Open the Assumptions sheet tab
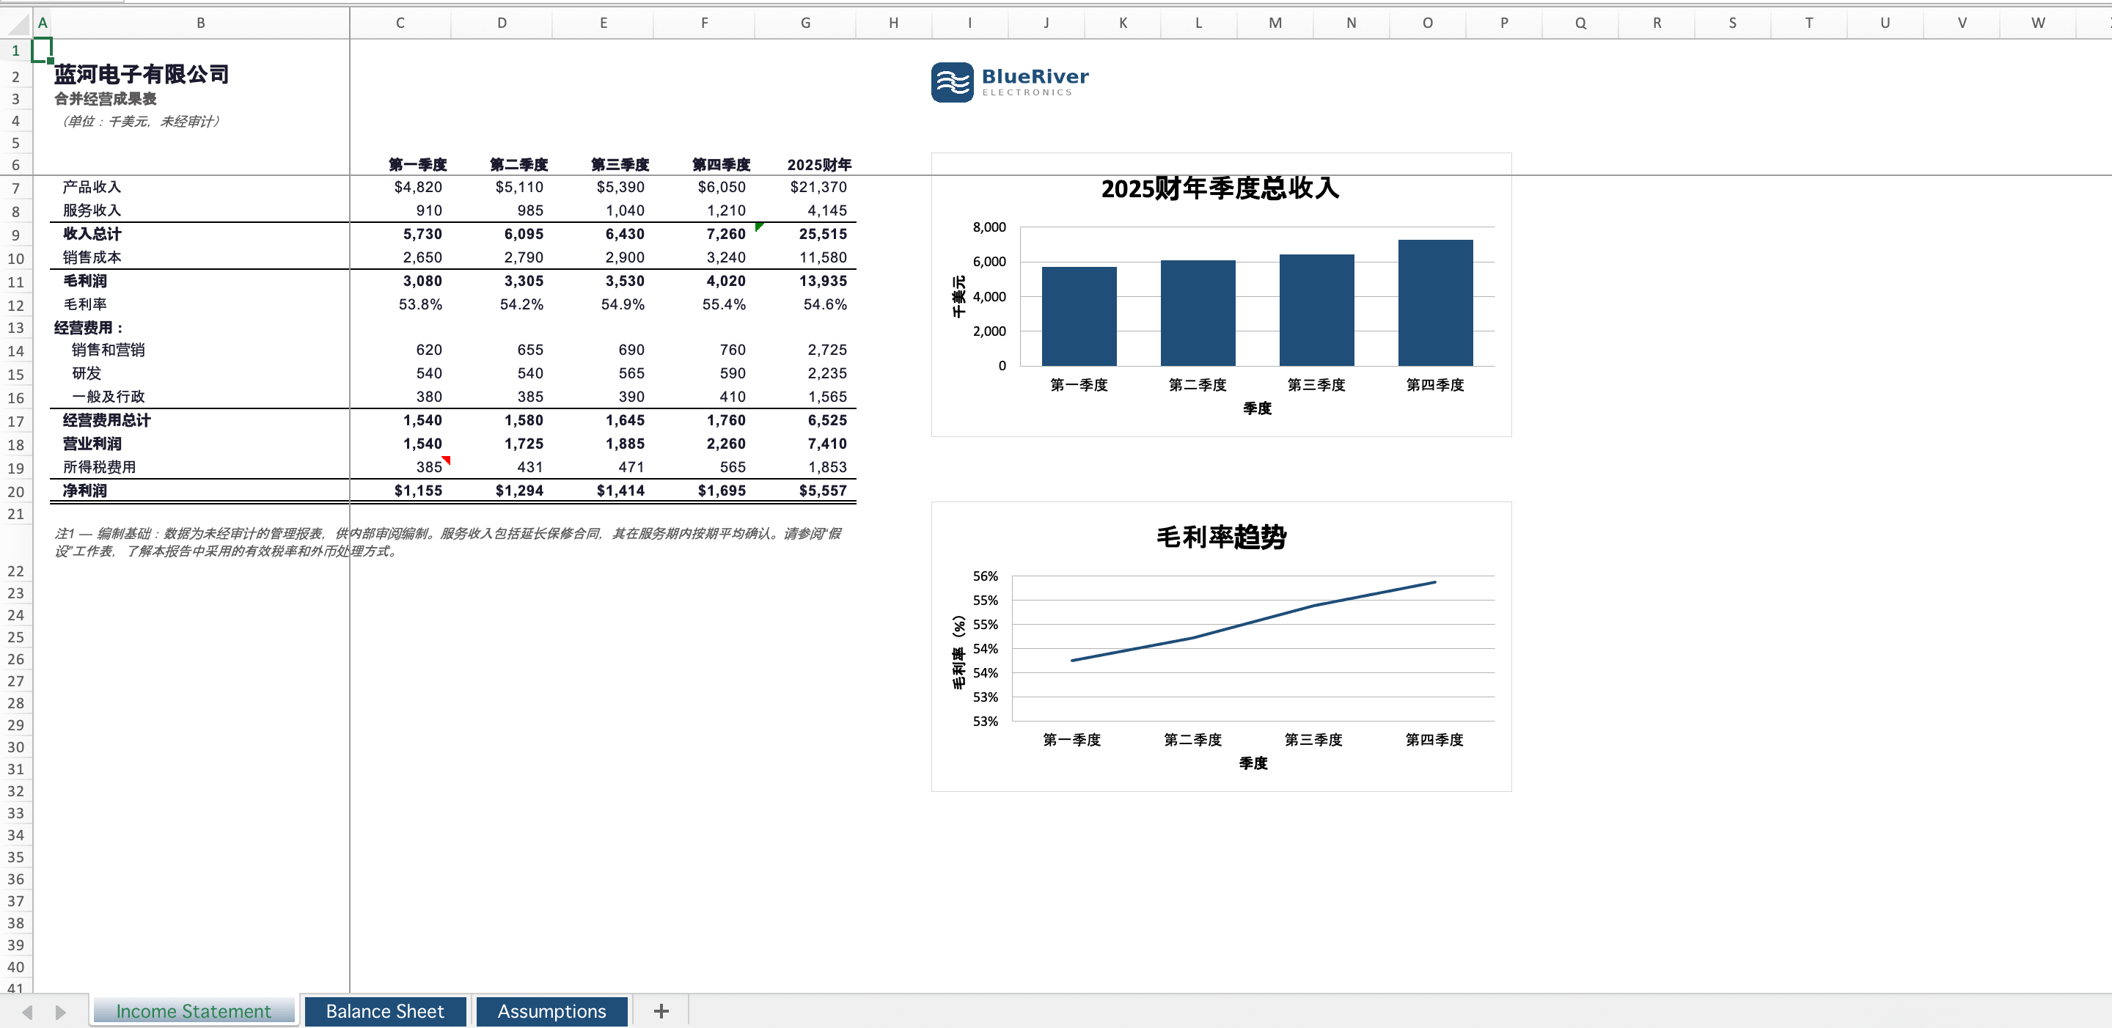 coord(551,1011)
